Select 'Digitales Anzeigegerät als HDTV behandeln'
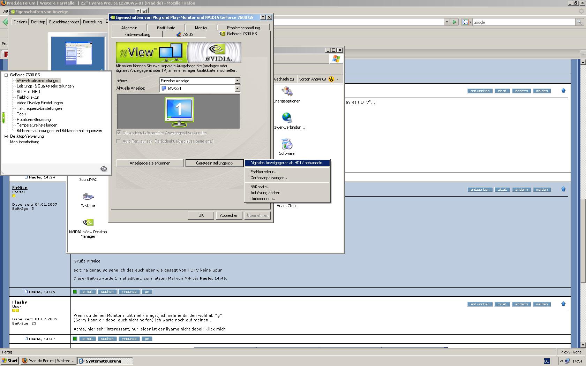Screen dimensions: 586x366 point(286,163)
